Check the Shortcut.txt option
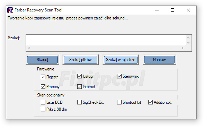 (x=119, y=102)
